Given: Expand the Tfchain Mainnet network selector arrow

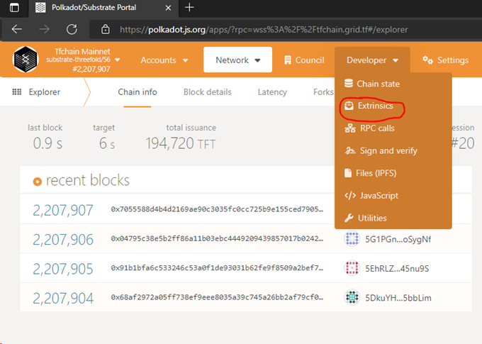Looking at the screenshot, I should [118, 60].
